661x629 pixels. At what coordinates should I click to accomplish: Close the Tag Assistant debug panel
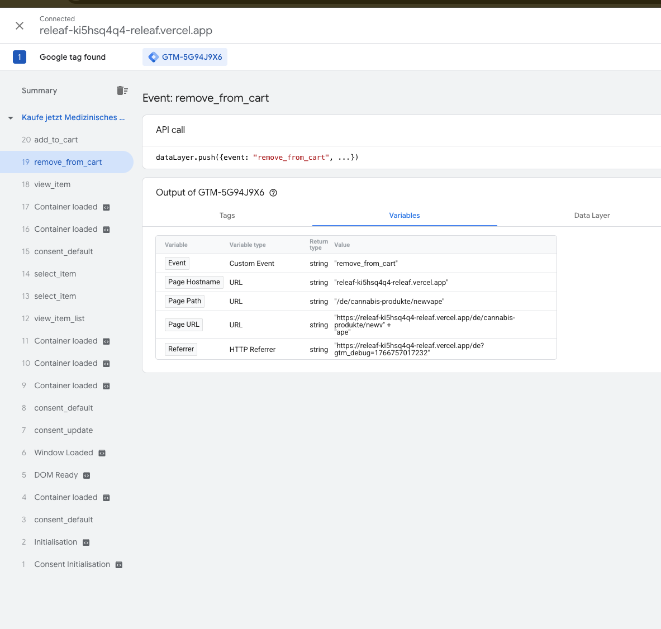tap(20, 26)
